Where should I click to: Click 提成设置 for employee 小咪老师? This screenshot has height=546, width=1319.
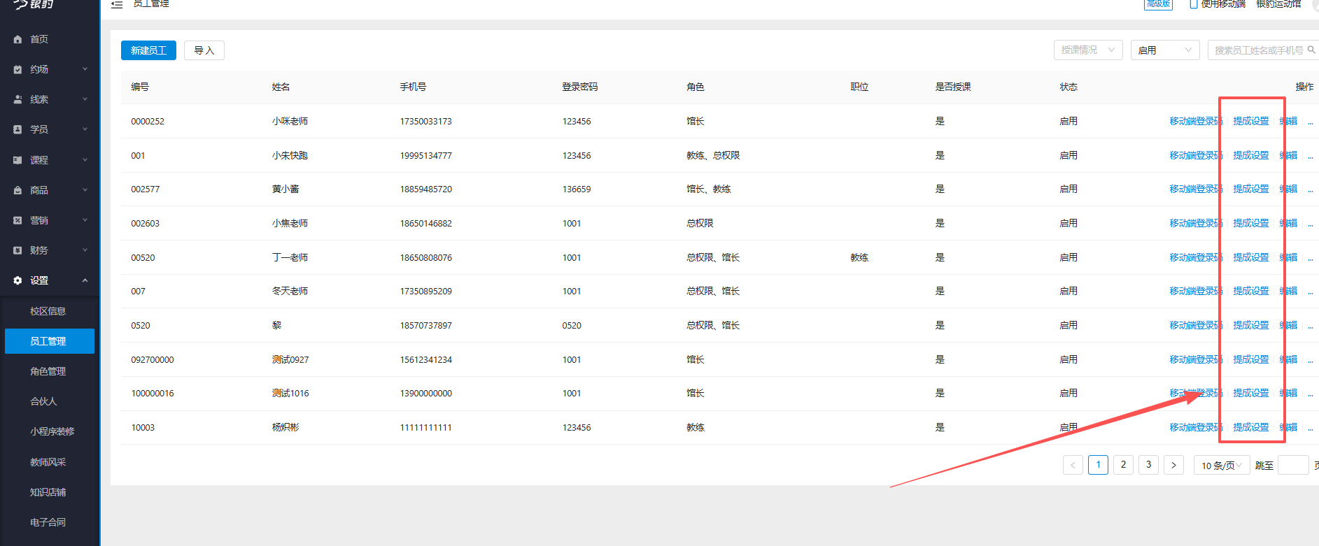tap(1250, 121)
